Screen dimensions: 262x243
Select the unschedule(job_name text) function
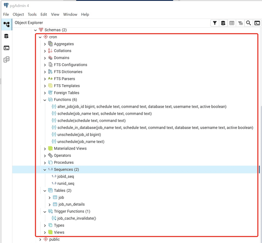(81, 142)
